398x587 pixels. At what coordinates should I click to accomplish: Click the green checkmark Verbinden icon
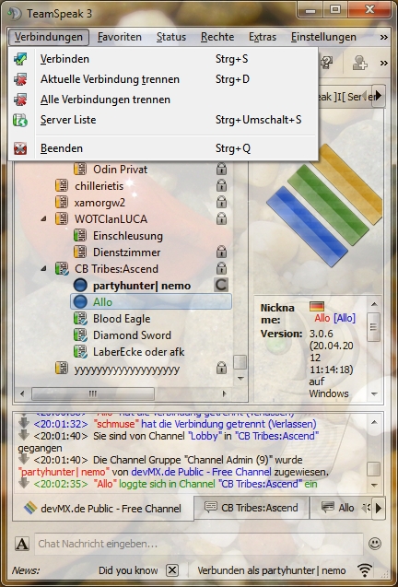(x=20, y=59)
